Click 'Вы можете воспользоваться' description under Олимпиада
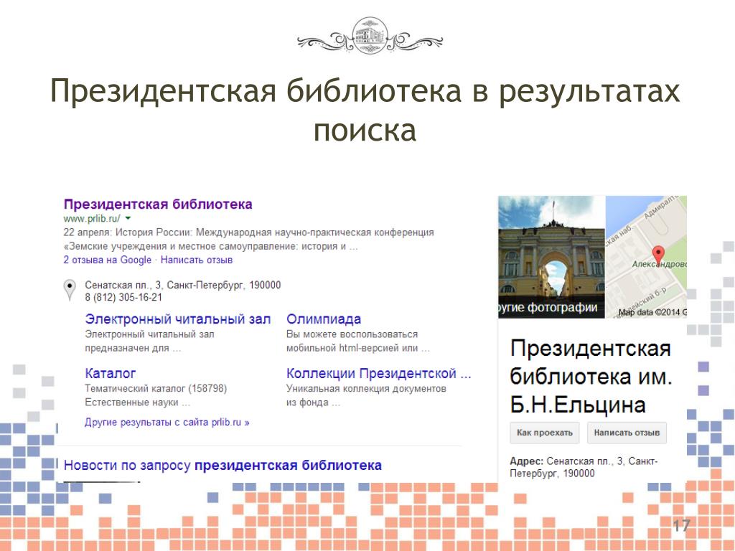This screenshot has height=551, width=735. (352, 334)
